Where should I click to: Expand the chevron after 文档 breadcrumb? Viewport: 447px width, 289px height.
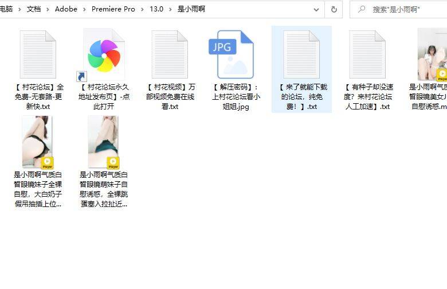click(48, 9)
